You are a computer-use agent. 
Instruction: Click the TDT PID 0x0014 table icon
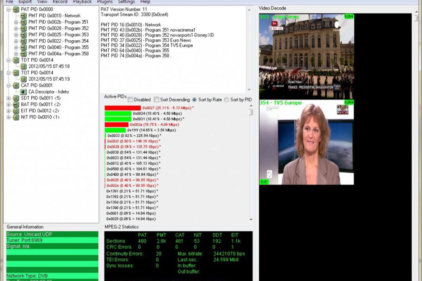click(x=16, y=60)
